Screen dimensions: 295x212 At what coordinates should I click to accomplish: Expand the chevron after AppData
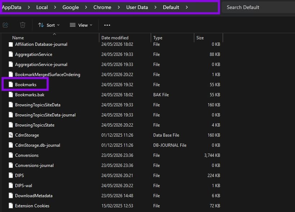click(x=29, y=7)
